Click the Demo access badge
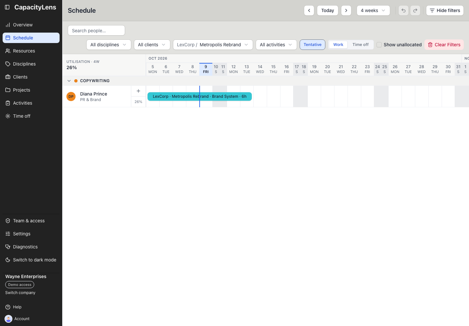This screenshot has height=326, width=469. tap(20, 285)
